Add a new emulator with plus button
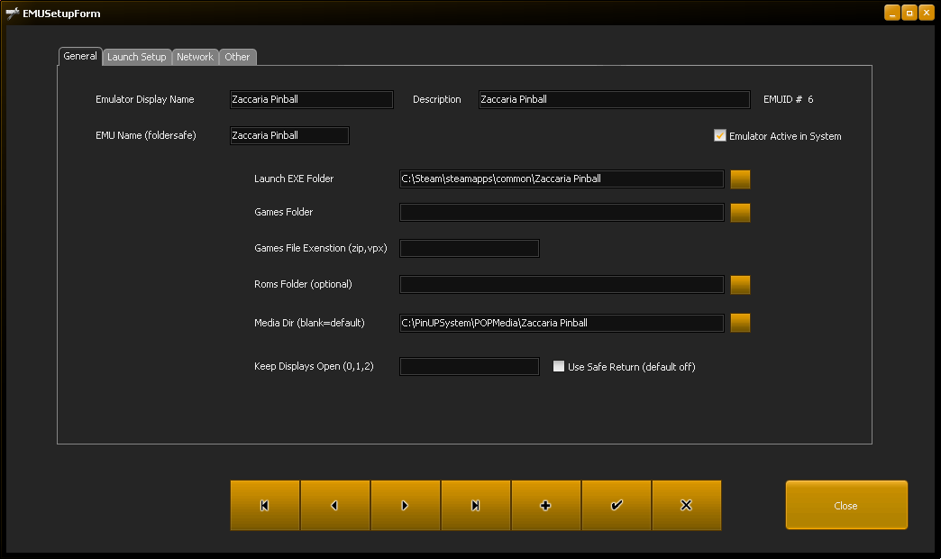 (546, 506)
